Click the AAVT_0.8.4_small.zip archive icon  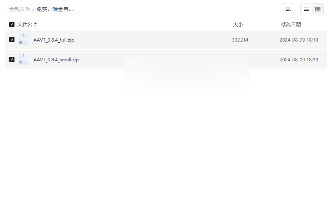(x=23, y=59)
